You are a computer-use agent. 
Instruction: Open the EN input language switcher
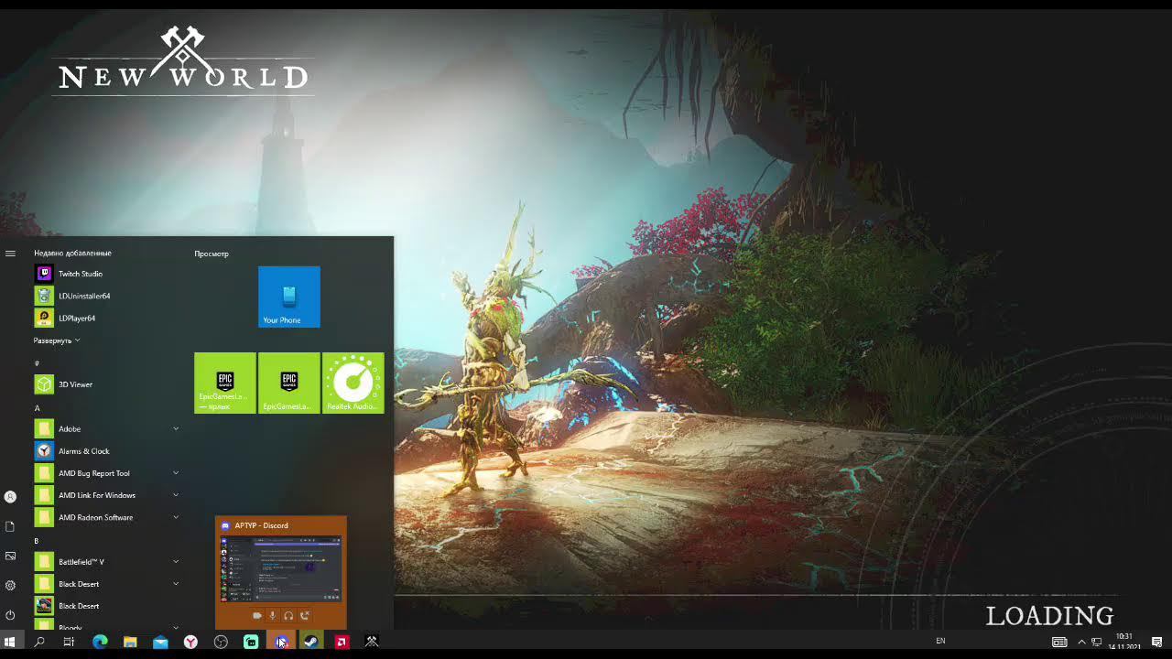click(940, 642)
